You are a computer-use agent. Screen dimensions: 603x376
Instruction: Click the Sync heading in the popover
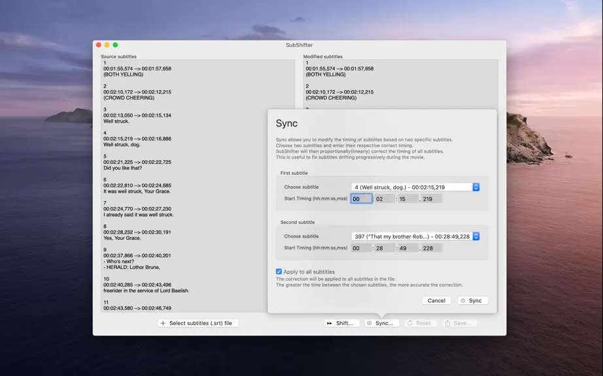pos(286,123)
